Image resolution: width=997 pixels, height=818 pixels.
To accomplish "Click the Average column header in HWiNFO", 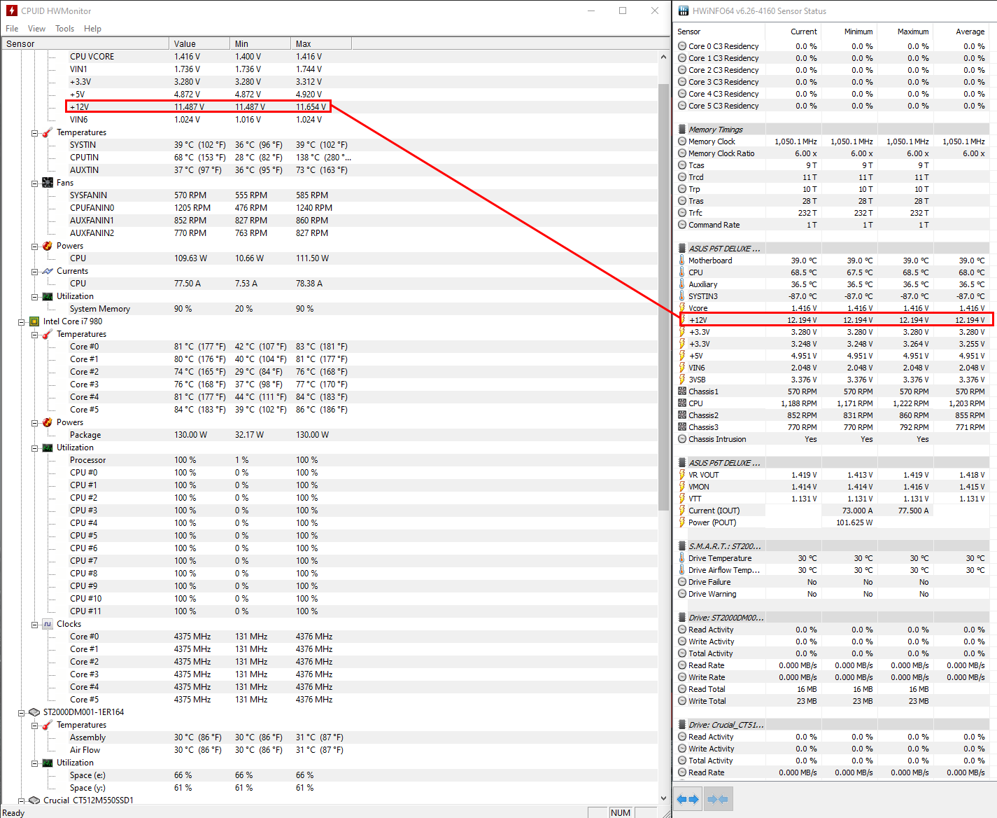I will pos(961,32).
